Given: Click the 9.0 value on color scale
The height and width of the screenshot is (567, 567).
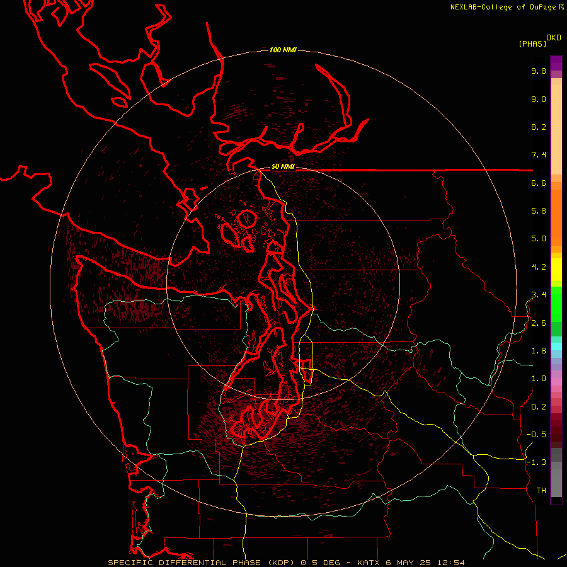Looking at the screenshot, I should [x=539, y=99].
